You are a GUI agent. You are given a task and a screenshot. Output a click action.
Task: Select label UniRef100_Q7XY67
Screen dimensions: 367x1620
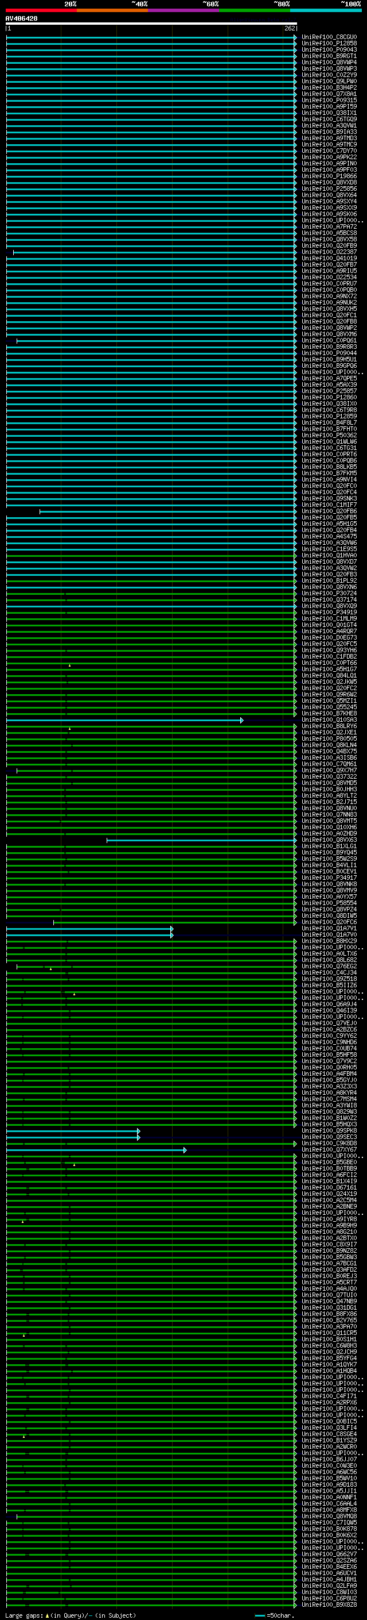pyautogui.click(x=329, y=1149)
